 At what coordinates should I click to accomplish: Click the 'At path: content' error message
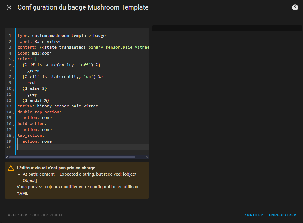tap(80, 177)
